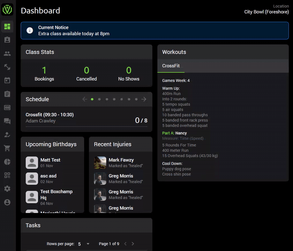Open the shopping cart icon in sidebar

click(7, 148)
